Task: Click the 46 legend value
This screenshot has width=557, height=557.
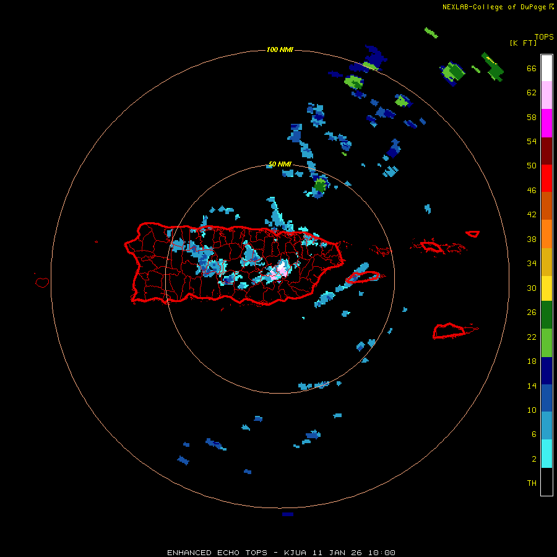Action: click(x=532, y=190)
